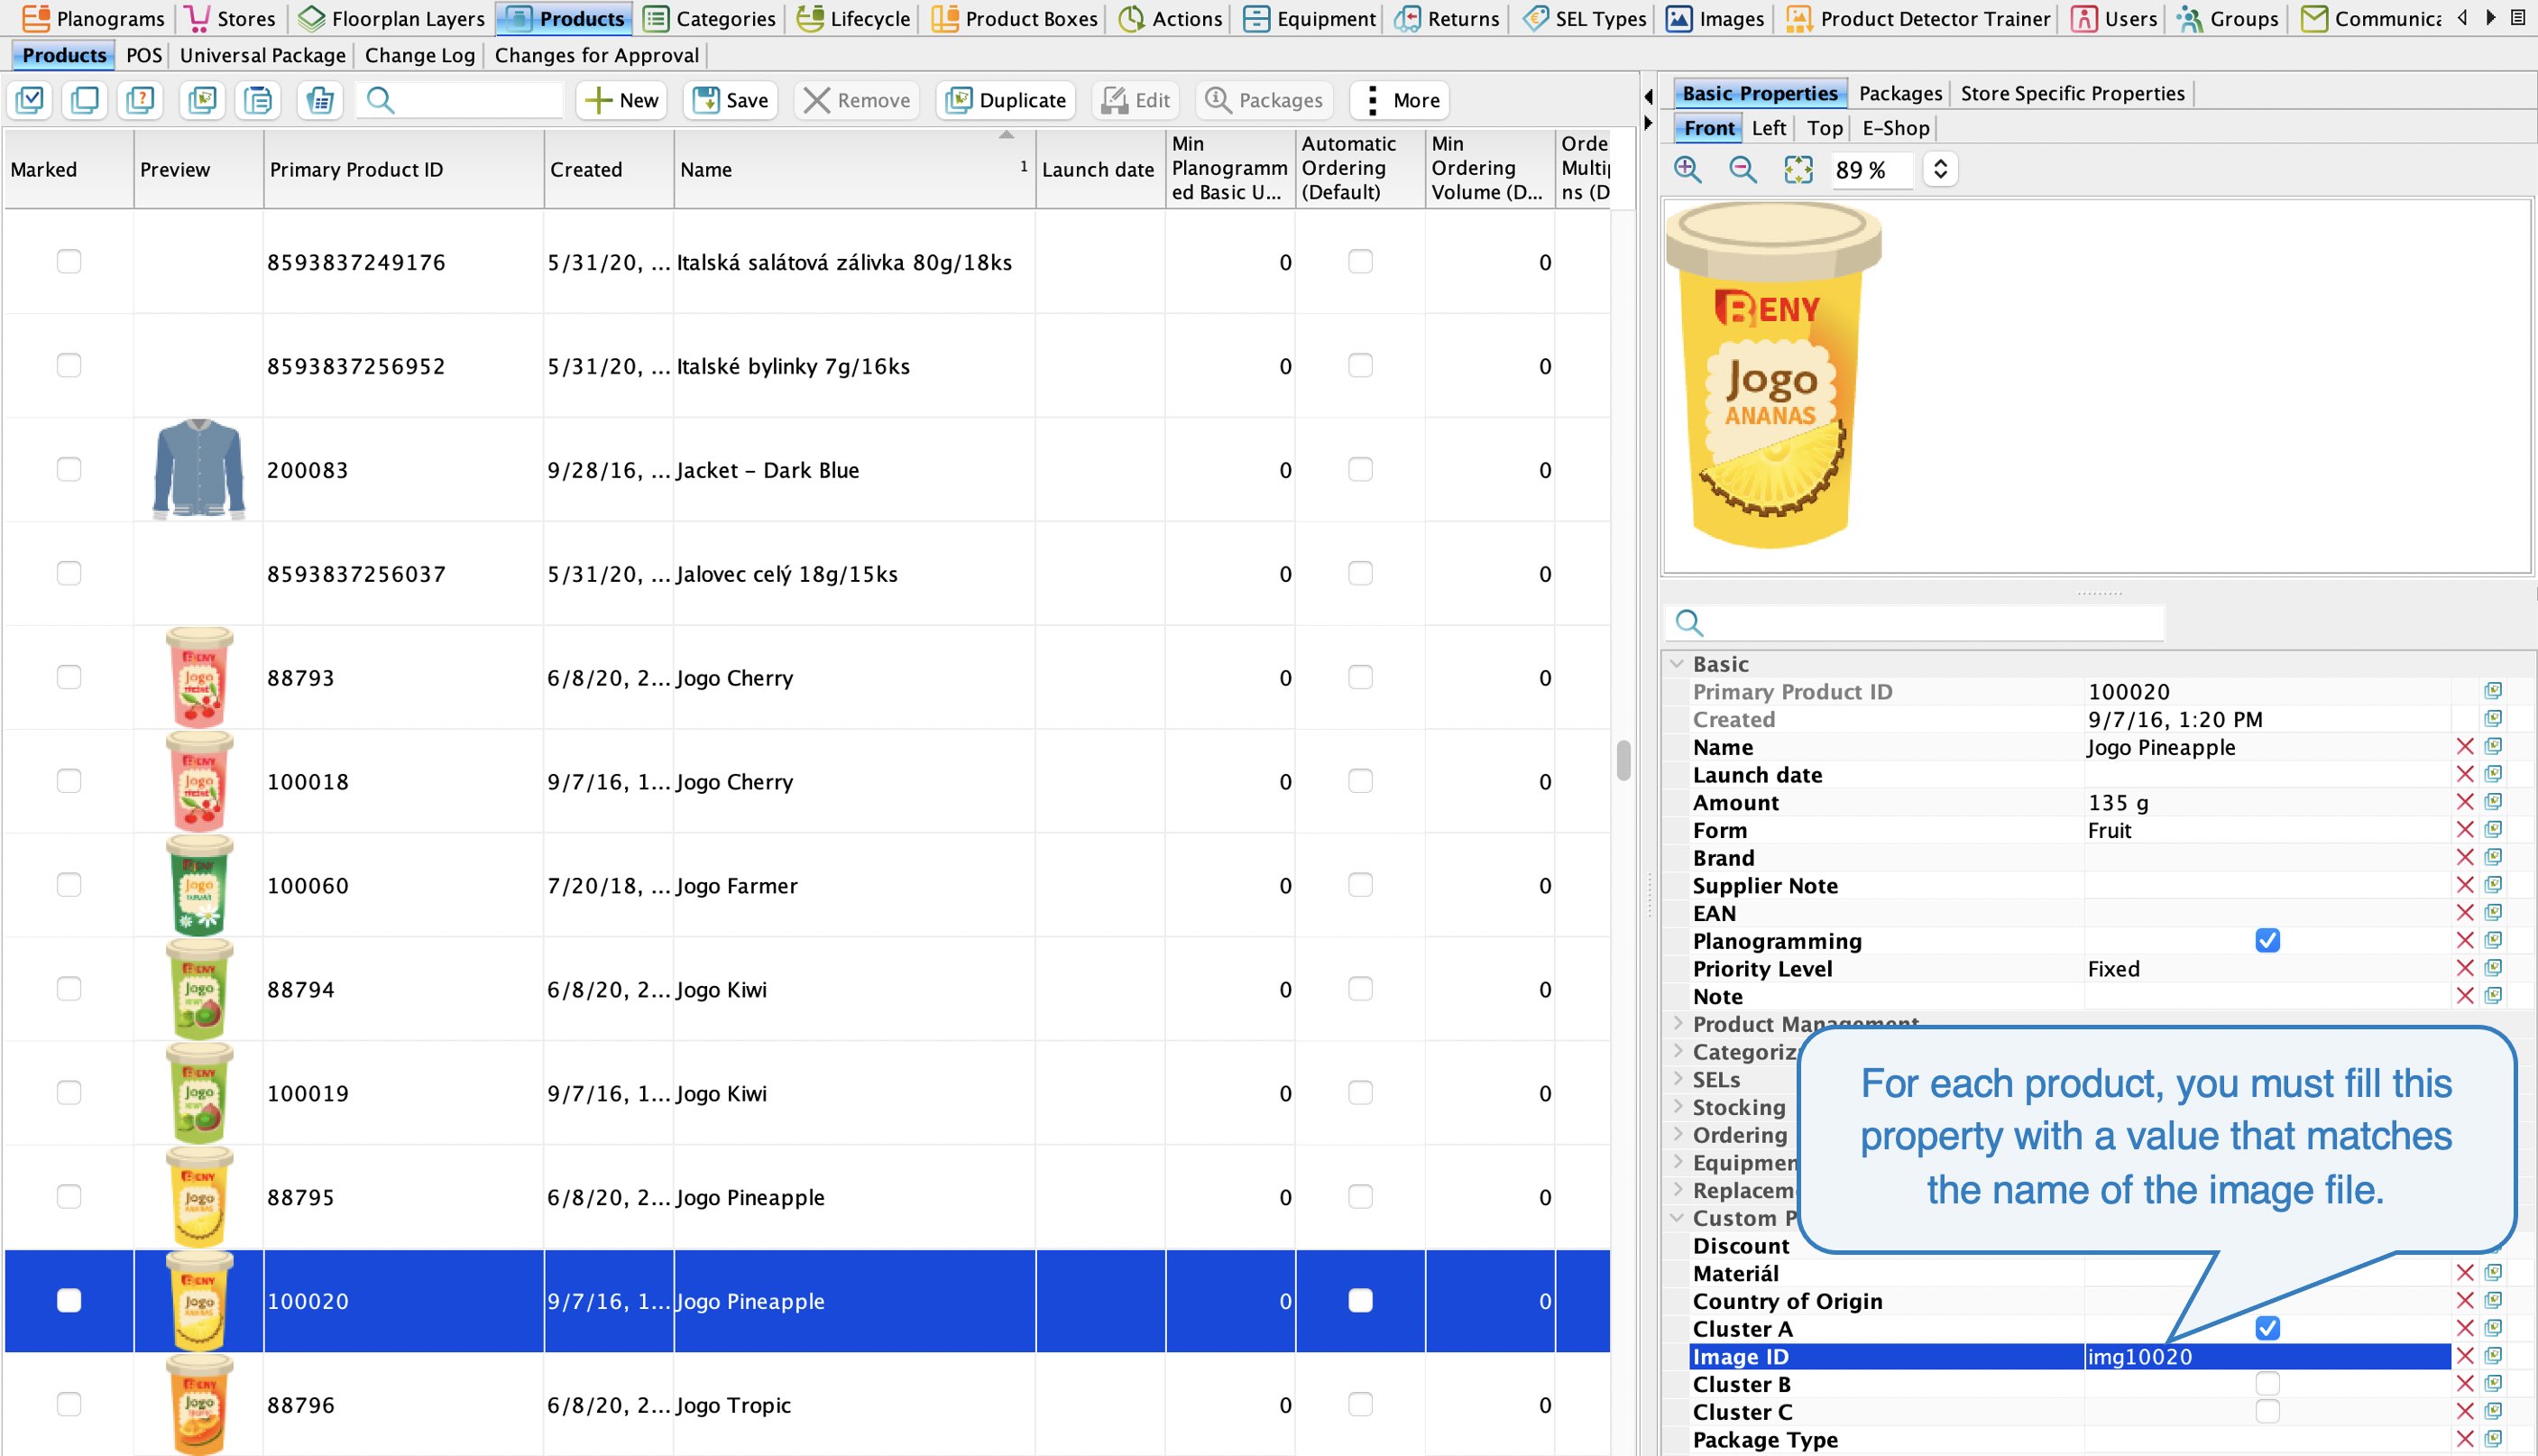
Task: Open the Returns module
Action: click(x=1447, y=18)
